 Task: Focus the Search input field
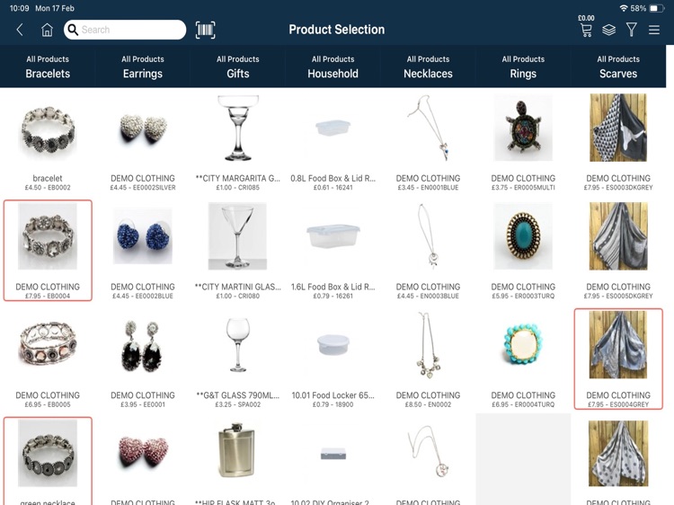125,30
